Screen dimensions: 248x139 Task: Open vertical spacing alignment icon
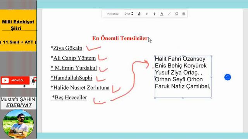click(154, 14)
